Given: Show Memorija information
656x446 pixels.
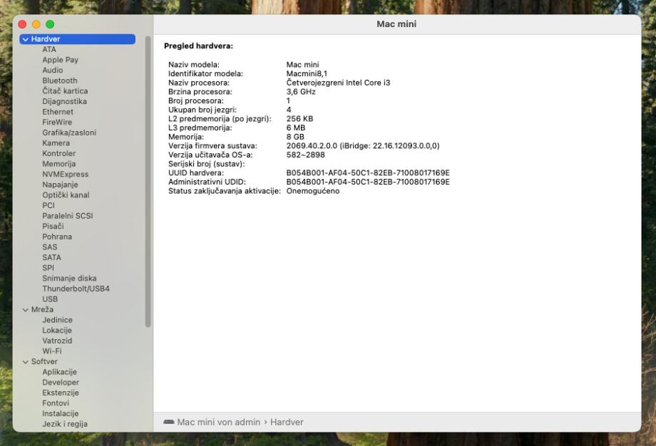Looking at the screenshot, I should [x=58, y=164].
